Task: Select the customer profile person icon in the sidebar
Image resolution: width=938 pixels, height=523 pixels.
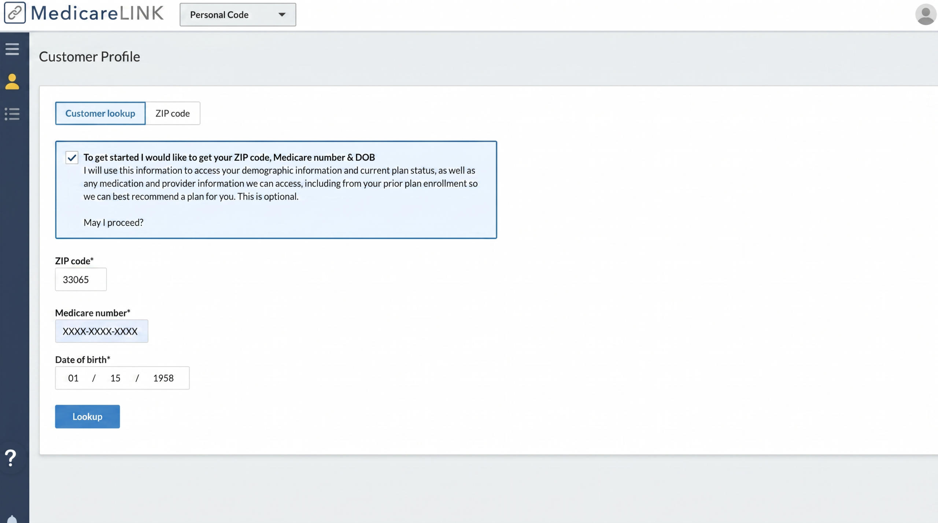Action: tap(12, 82)
